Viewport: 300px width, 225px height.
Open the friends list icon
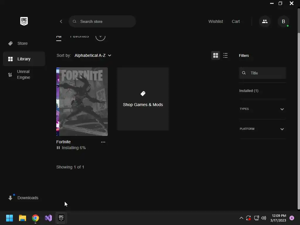pyautogui.click(x=265, y=21)
